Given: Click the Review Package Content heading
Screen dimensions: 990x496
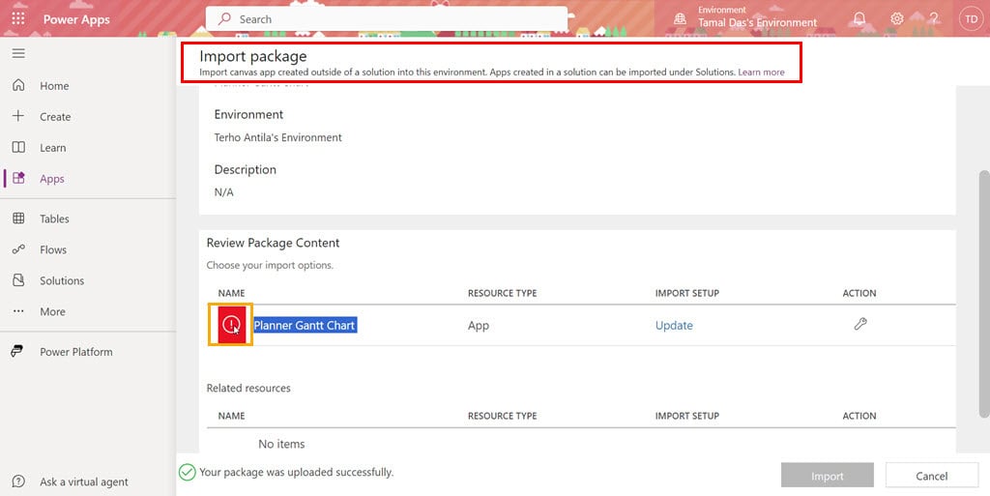Looking at the screenshot, I should pos(273,243).
